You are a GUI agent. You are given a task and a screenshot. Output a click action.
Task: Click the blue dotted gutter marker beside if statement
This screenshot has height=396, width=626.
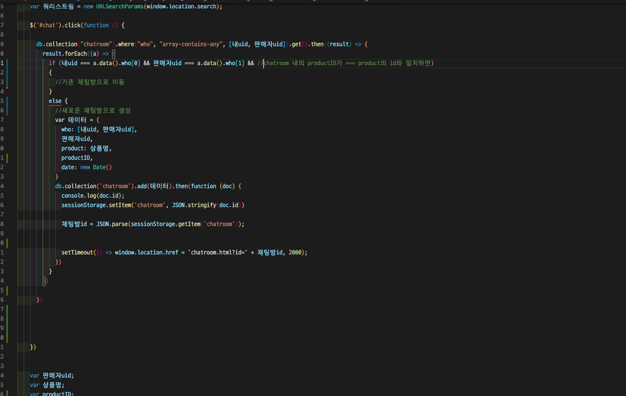click(7, 73)
